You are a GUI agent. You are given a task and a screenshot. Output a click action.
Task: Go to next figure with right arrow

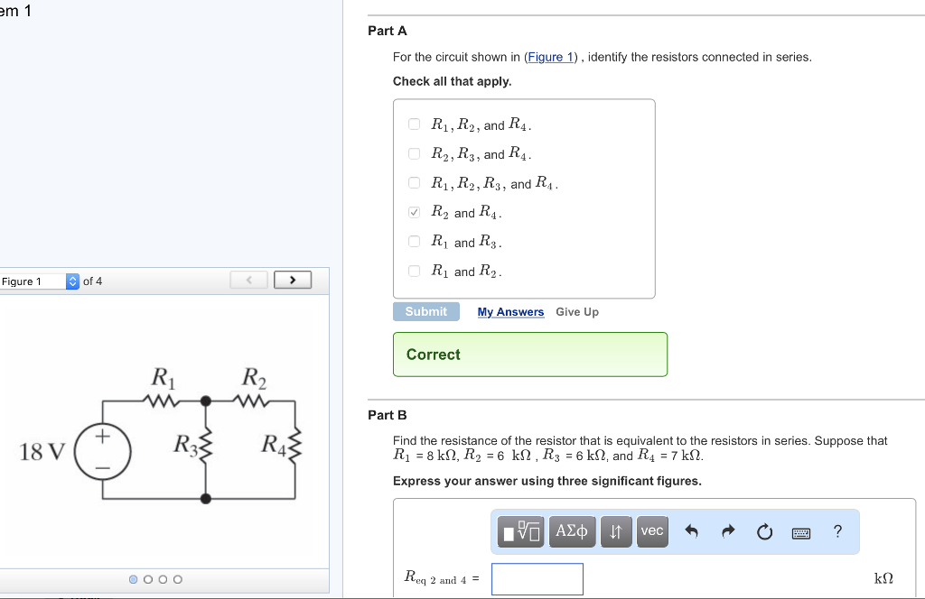[x=293, y=280]
